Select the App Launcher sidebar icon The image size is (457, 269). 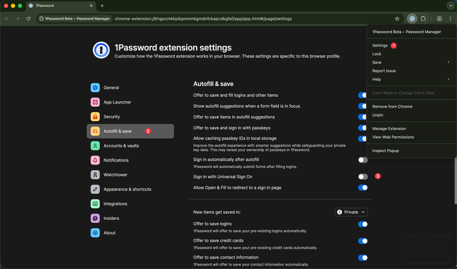click(95, 102)
